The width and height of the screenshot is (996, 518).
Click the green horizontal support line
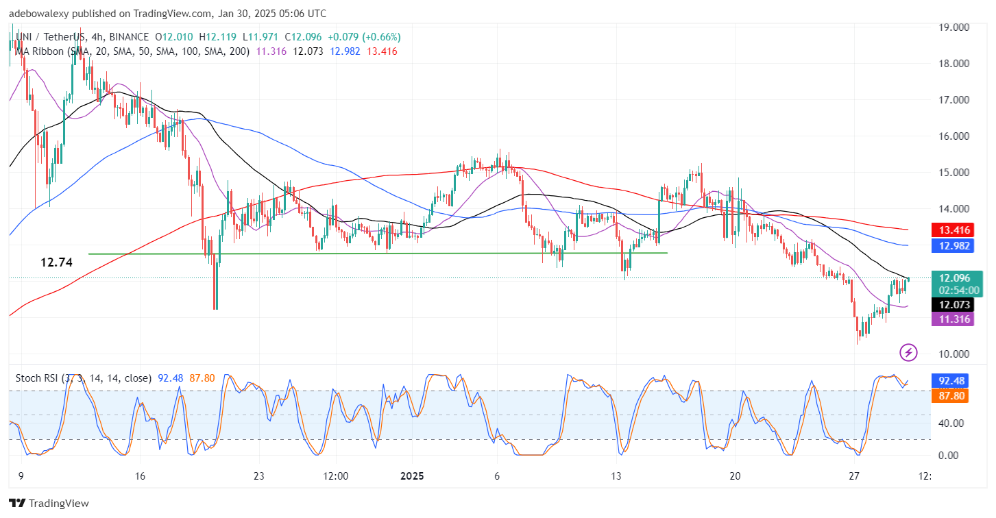click(378, 254)
